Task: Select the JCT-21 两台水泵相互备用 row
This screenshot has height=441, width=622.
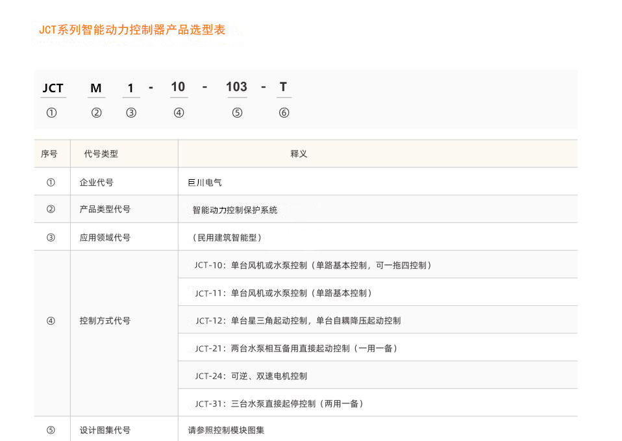Action: [x=296, y=349]
